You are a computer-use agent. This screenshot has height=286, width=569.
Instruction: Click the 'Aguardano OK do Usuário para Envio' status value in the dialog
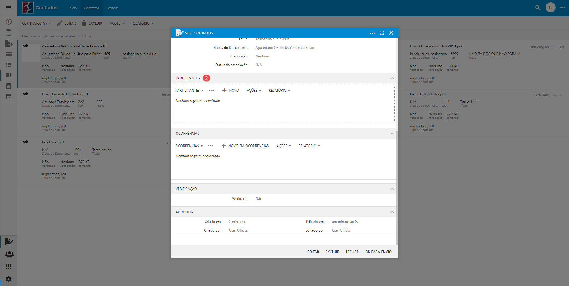(x=285, y=48)
